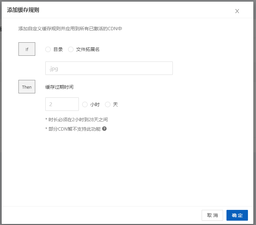Choose the 小时 radio circle
The height and width of the screenshot is (225, 256).
pyautogui.click(x=85, y=104)
